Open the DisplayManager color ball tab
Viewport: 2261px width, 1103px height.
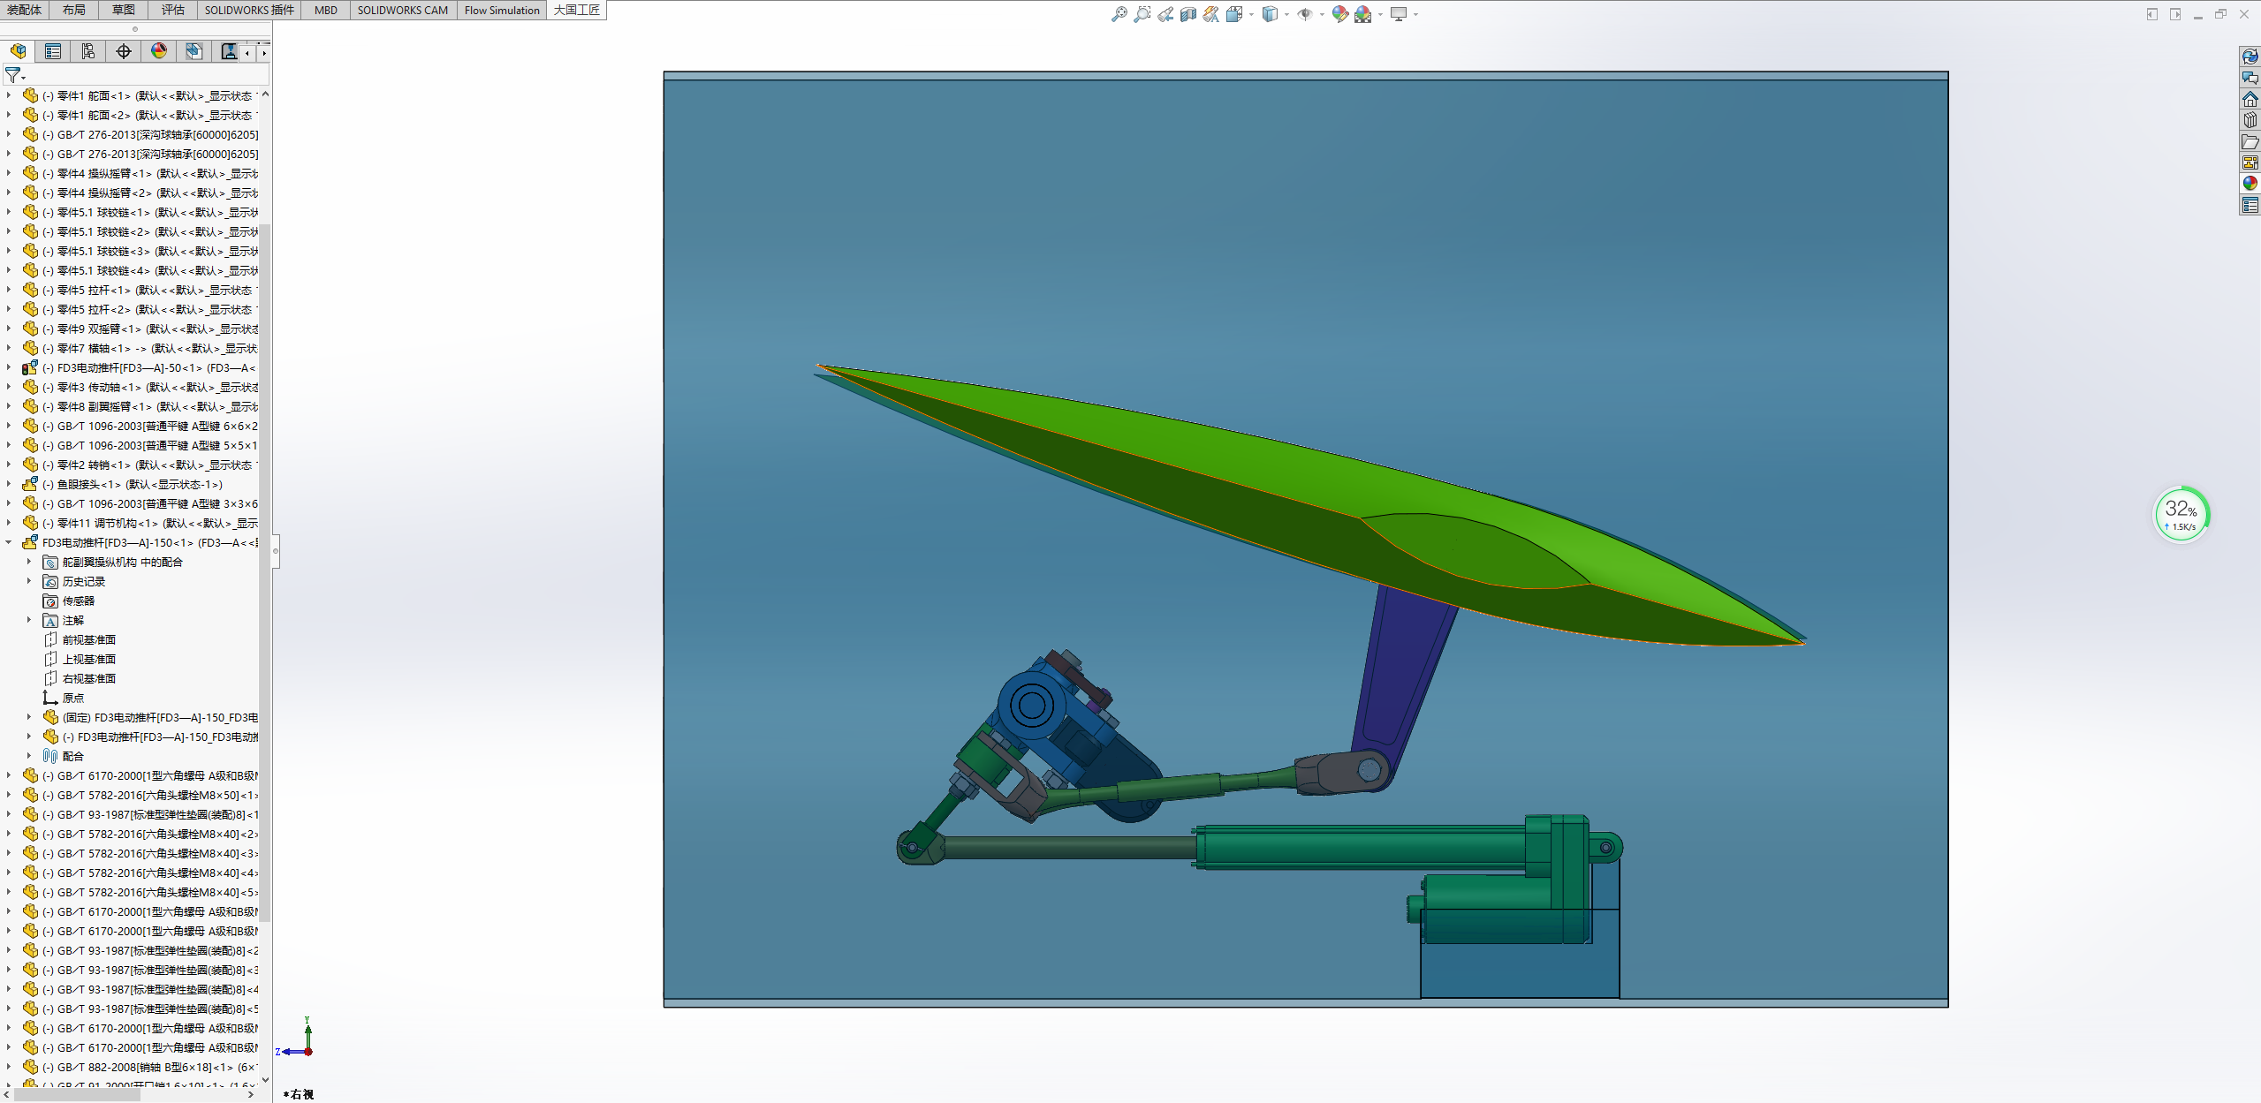tap(159, 51)
